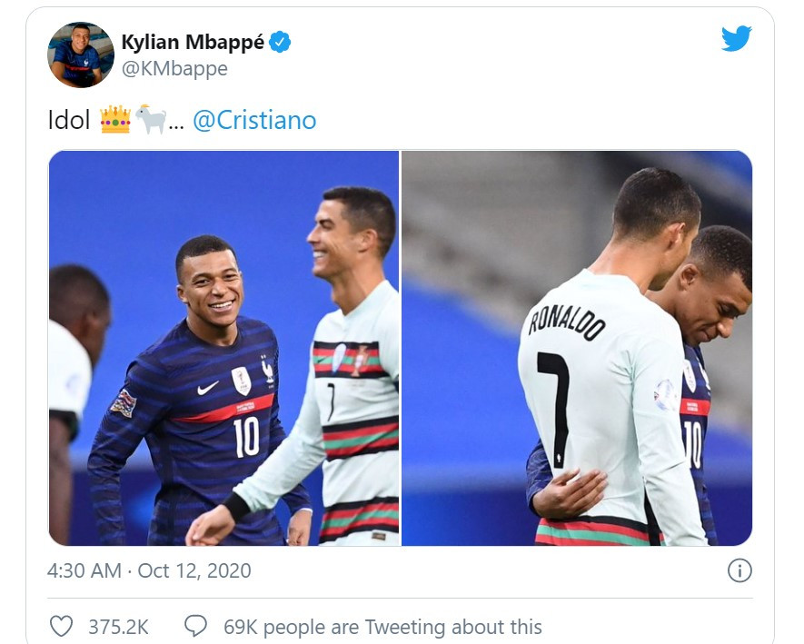Click the Twitter bird logo
The width and height of the screenshot is (804, 644).
point(735,40)
